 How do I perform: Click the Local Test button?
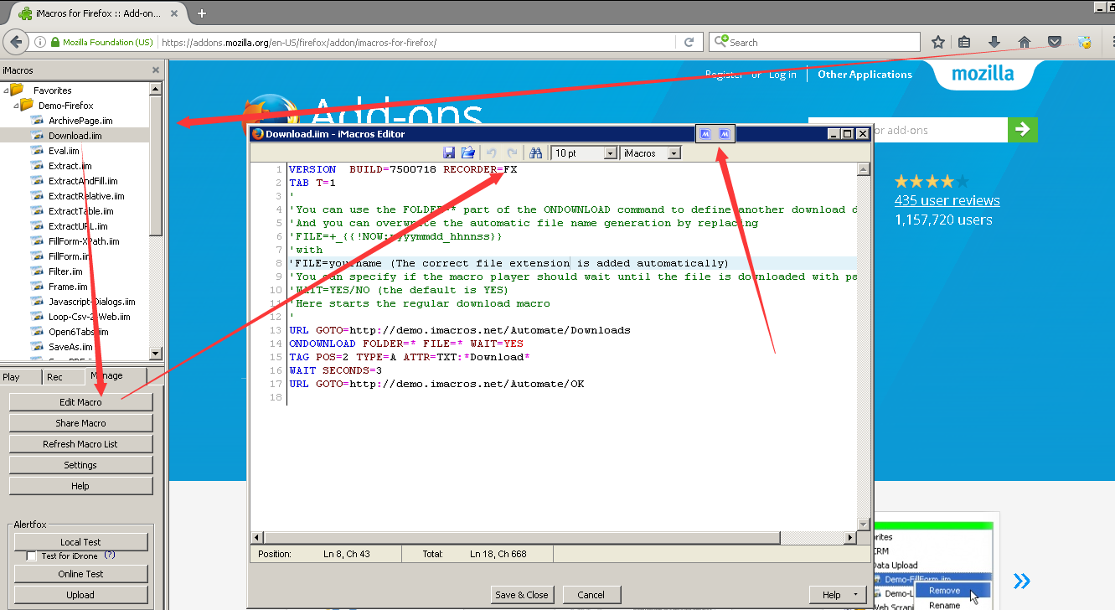coord(81,542)
